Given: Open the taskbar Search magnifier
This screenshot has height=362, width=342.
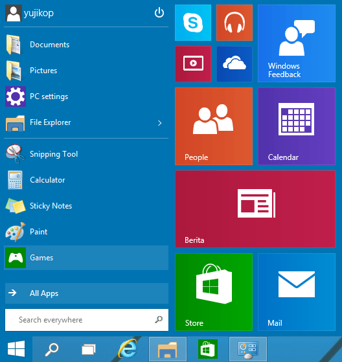Looking at the screenshot, I should (x=52, y=349).
